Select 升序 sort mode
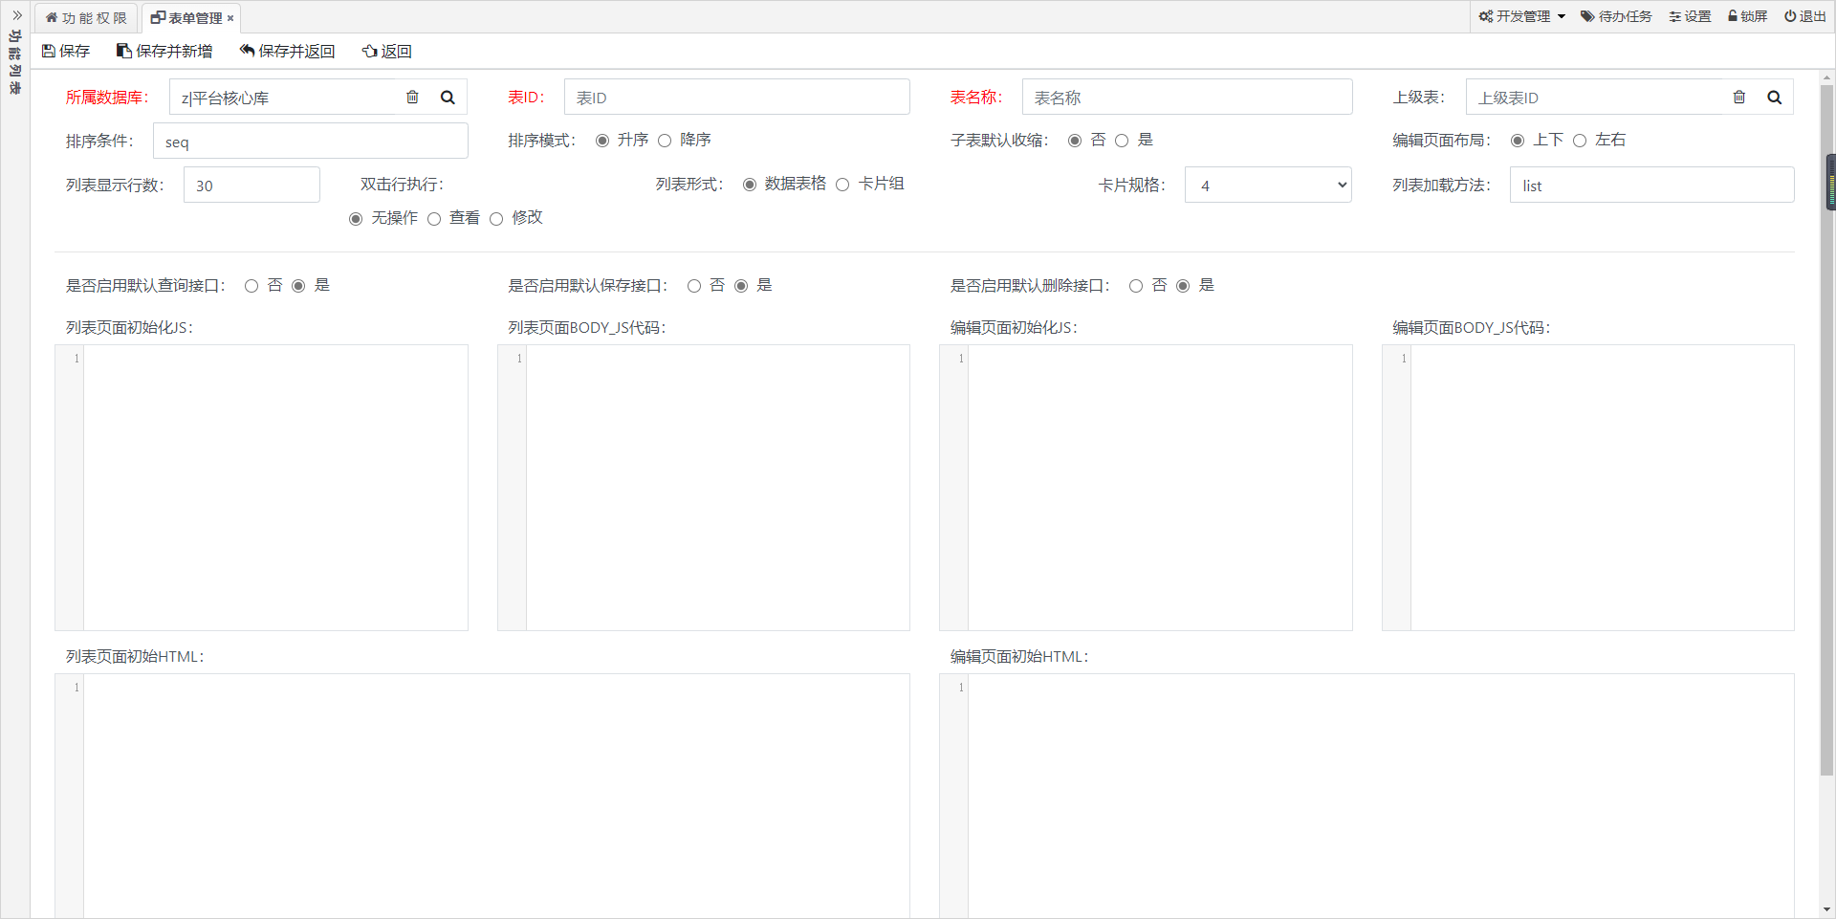The height and width of the screenshot is (919, 1836). (x=602, y=141)
